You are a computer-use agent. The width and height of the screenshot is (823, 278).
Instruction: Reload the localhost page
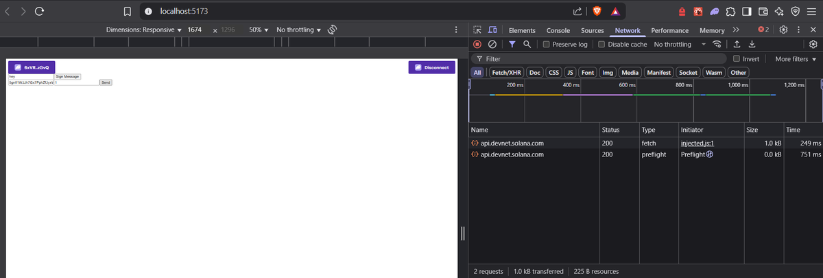(x=39, y=10)
